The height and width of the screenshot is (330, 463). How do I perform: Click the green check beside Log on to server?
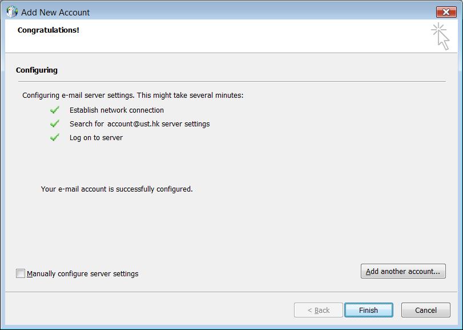[x=55, y=137]
